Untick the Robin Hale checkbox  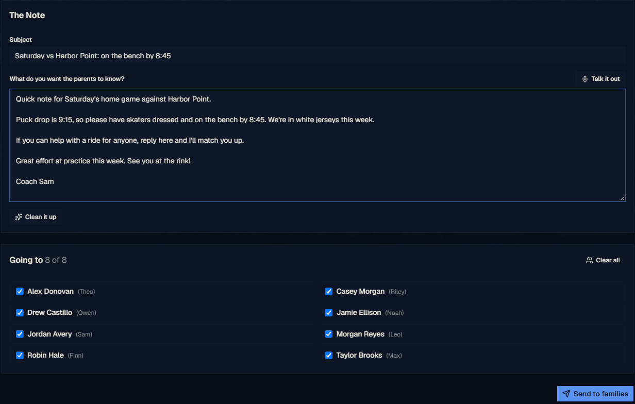click(x=20, y=356)
